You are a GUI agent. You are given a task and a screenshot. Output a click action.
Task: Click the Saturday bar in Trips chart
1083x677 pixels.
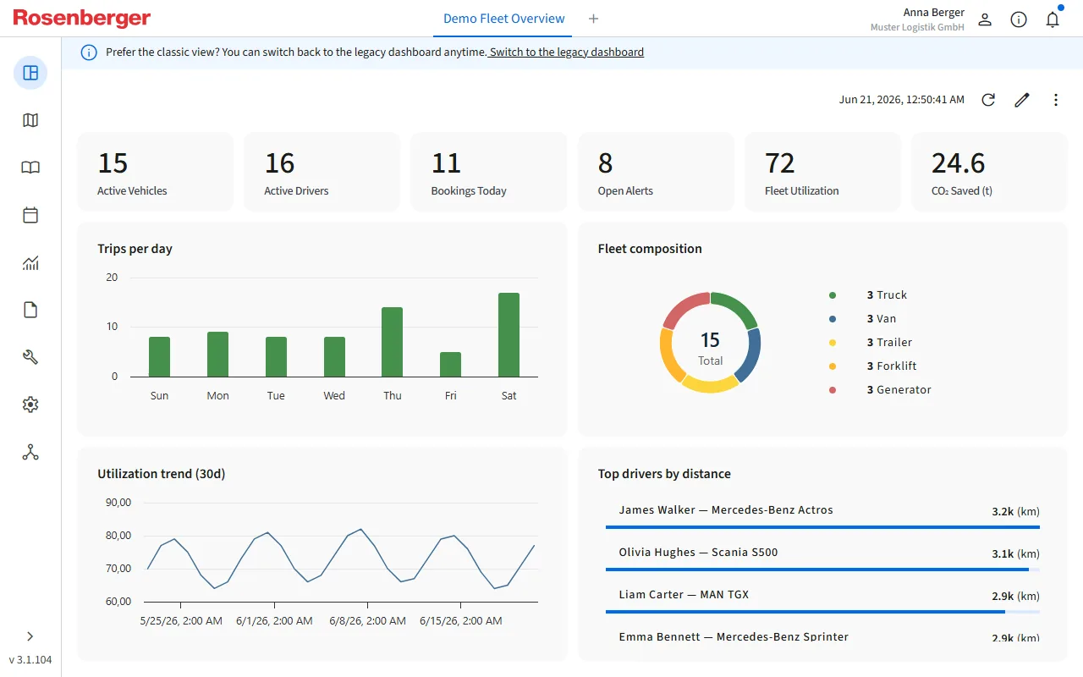coord(509,335)
